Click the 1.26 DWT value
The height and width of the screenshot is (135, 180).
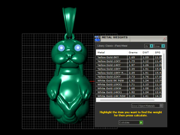tap(145, 65)
